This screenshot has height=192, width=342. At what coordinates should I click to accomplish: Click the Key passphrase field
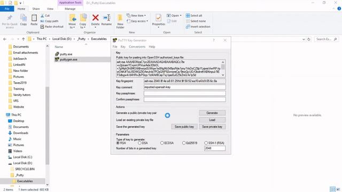[x=184, y=93]
